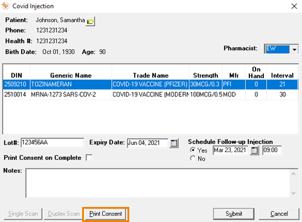Click birth date Oct 01, 1930
Screen dimensions: 302x222
point(59,52)
